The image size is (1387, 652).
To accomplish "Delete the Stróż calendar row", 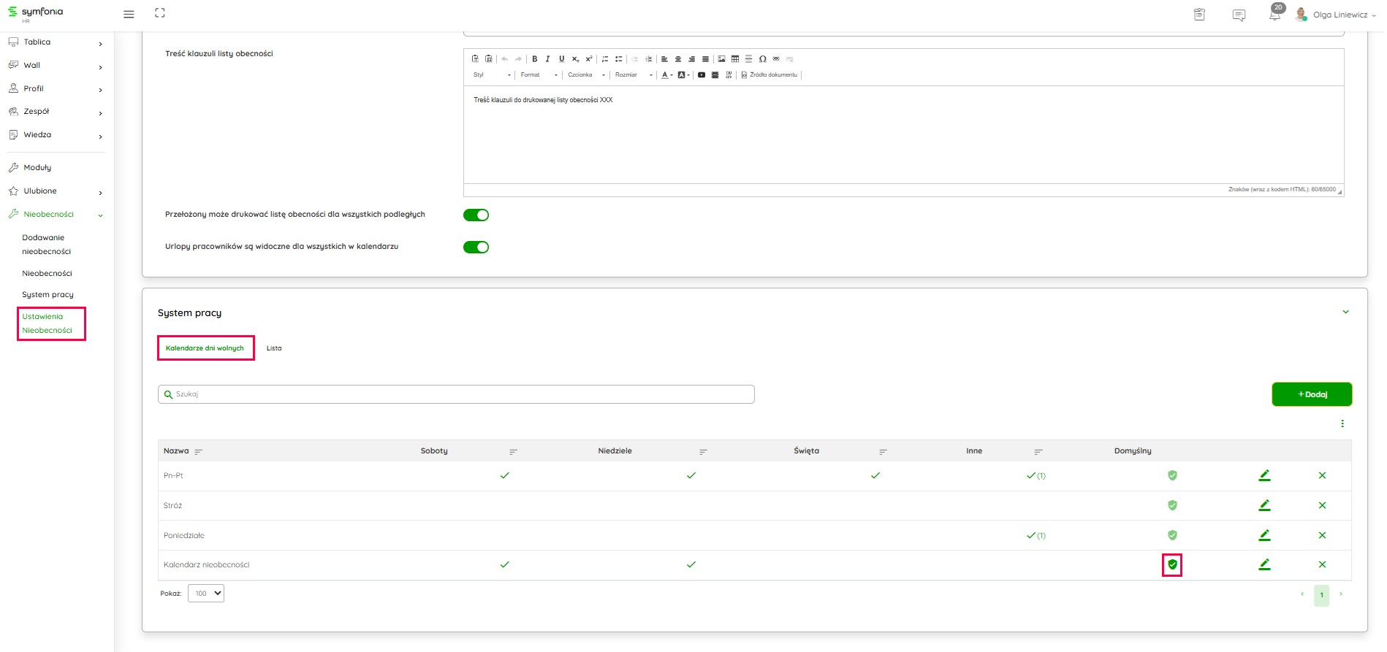I will pos(1322,505).
